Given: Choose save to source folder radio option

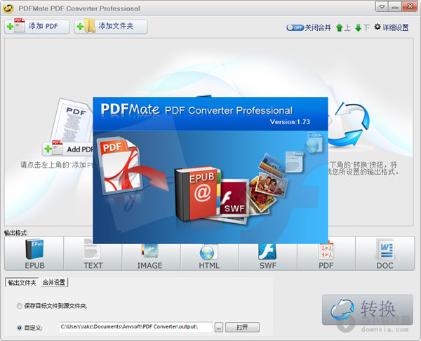Looking at the screenshot, I should coord(20,306).
